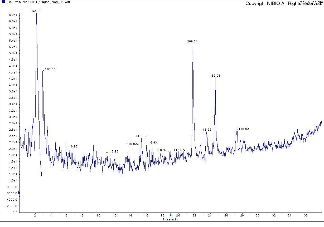
Task: Click the 116.92 label above the 15.5 min peak
Action: tap(141, 136)
